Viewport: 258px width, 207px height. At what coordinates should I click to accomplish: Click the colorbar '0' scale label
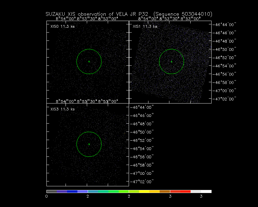(x=46, y=196)
